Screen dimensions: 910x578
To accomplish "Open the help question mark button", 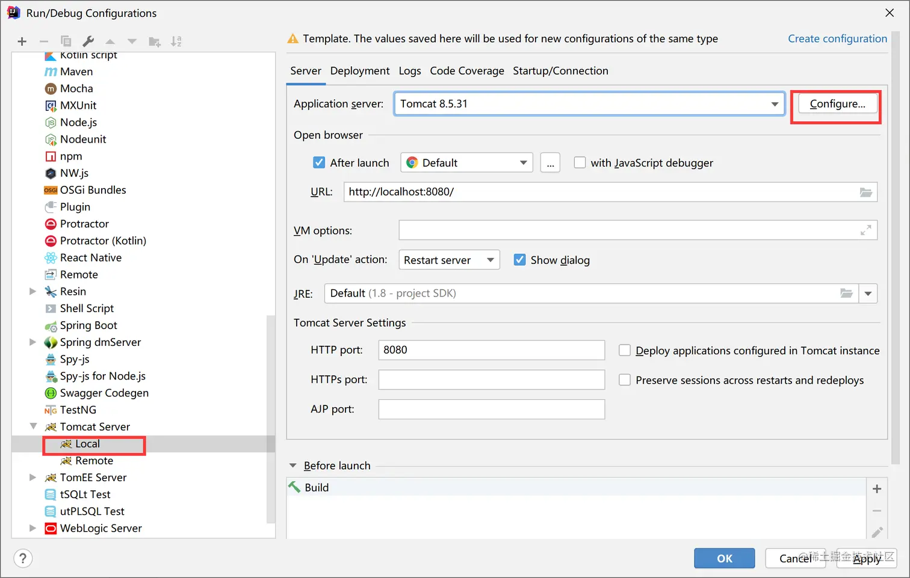I will 23,559.
